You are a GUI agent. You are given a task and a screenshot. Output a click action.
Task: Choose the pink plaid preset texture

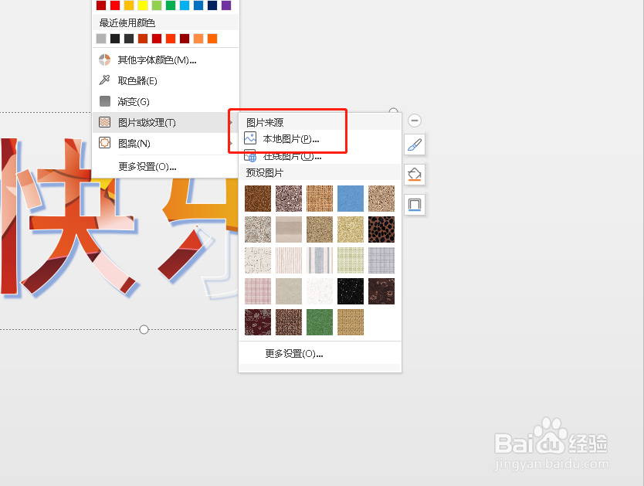258,291
